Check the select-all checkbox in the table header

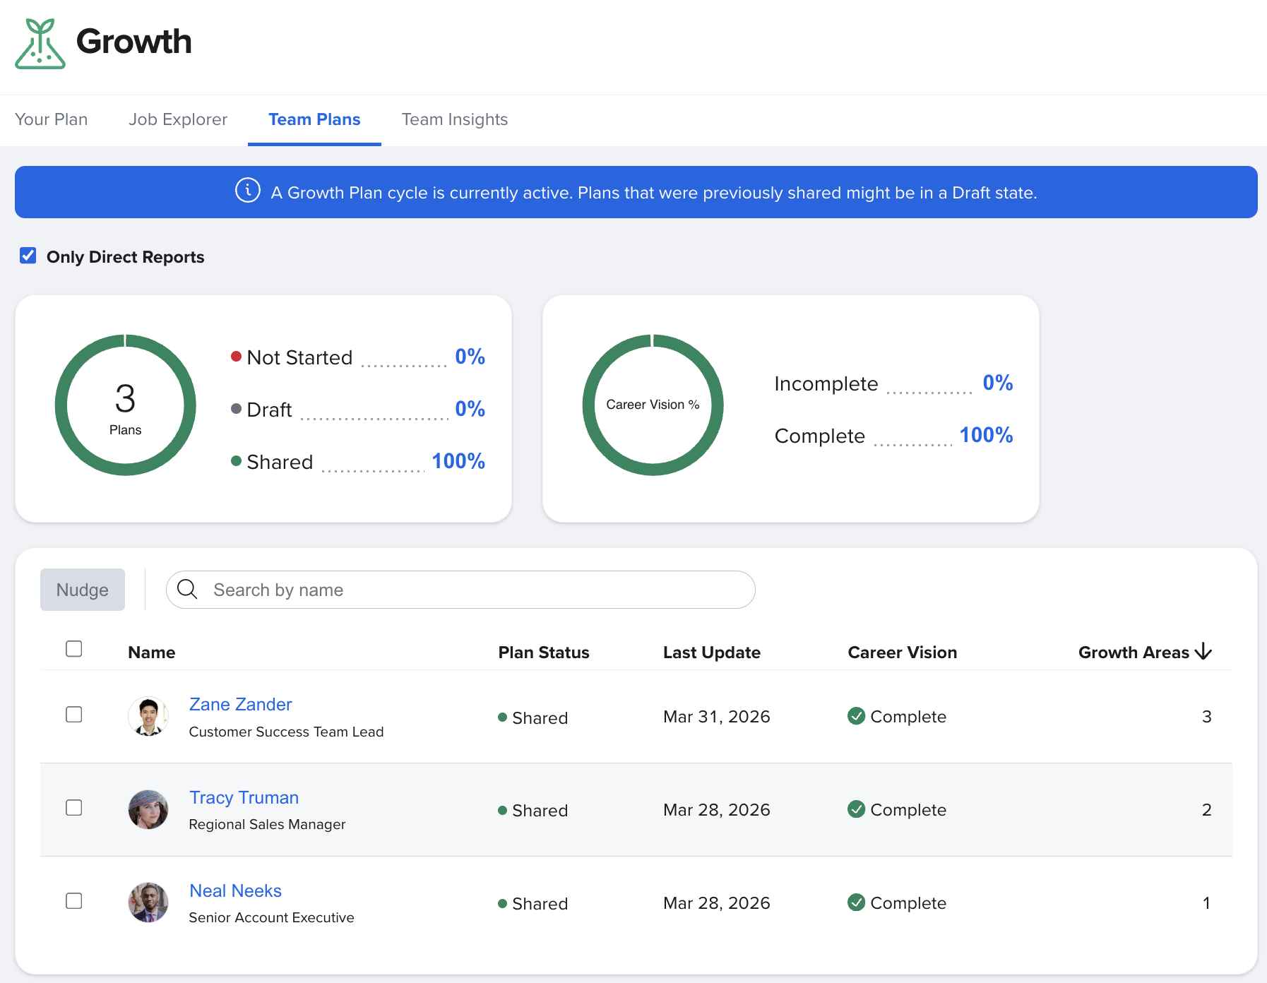click(x=74, y=649)
